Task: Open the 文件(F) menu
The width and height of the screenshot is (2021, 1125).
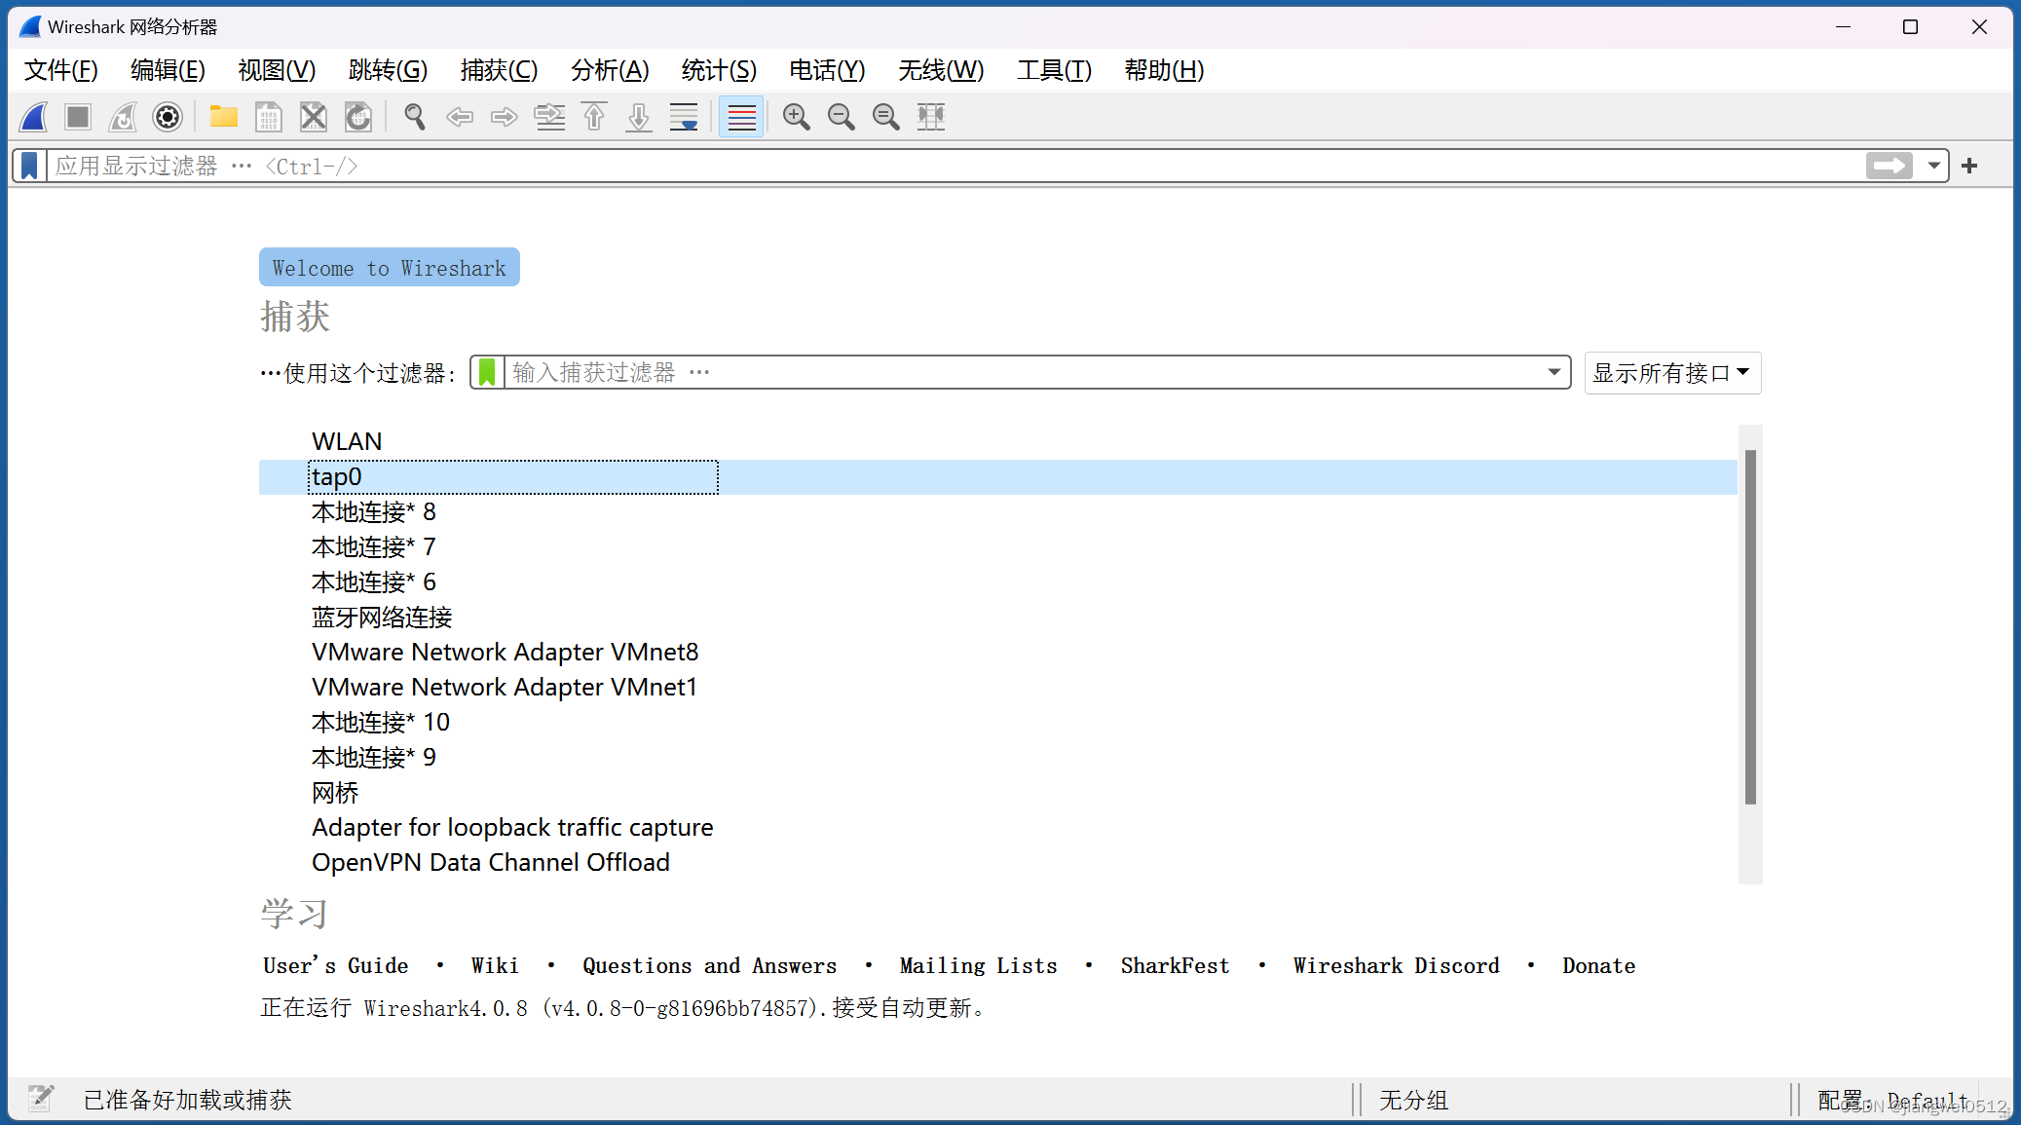Action: [61, 70]
